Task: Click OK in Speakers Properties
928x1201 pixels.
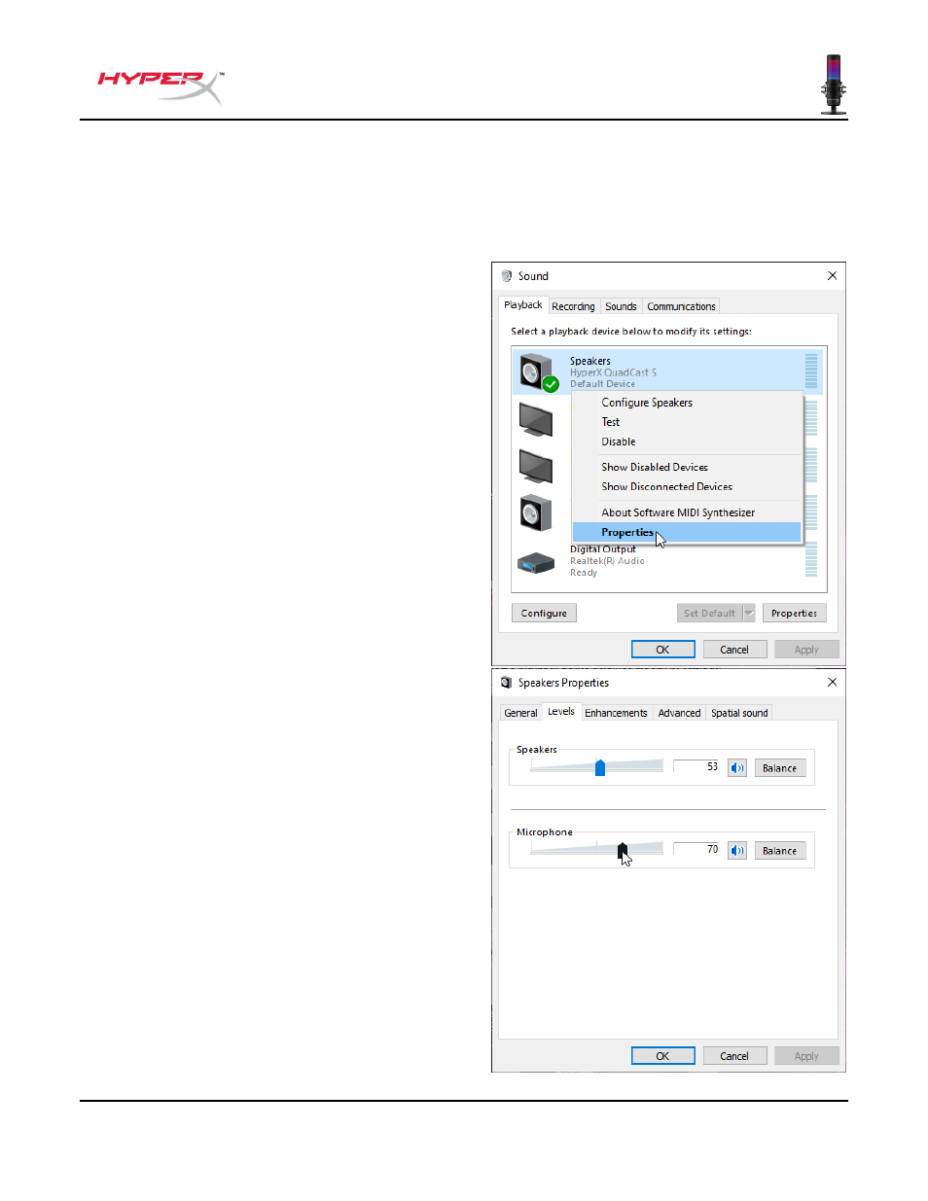Action: coord(662,1056)
